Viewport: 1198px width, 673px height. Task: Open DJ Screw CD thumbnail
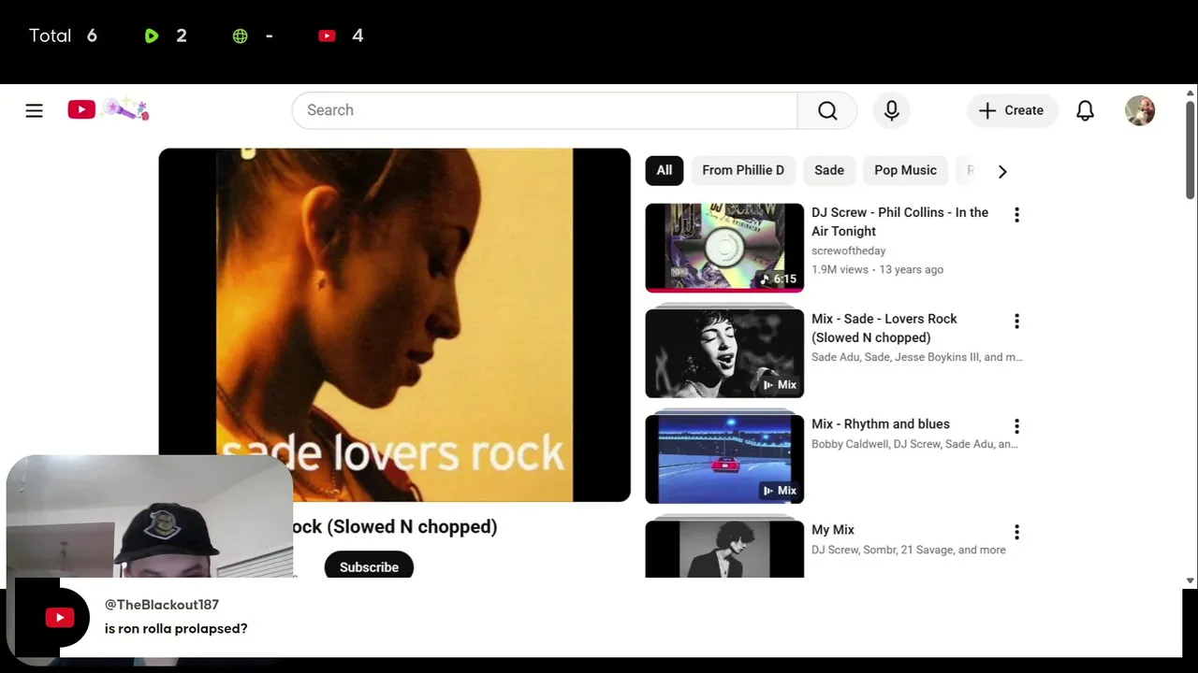[724, 248]
